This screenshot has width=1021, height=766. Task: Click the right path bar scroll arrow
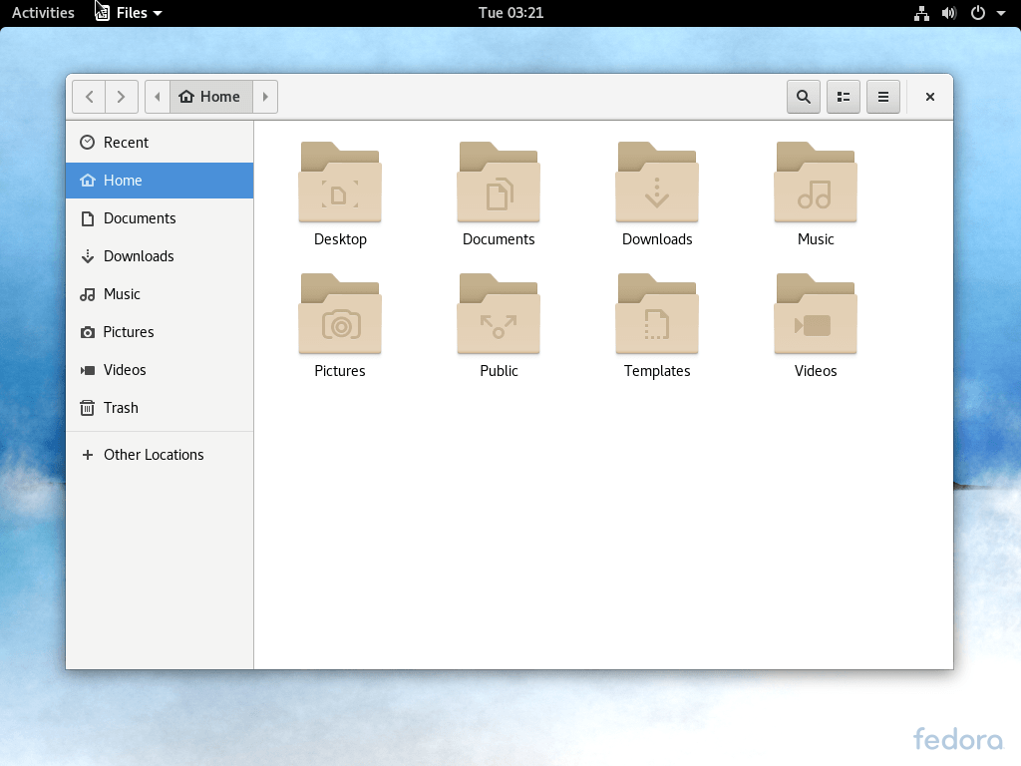[265, 97]
